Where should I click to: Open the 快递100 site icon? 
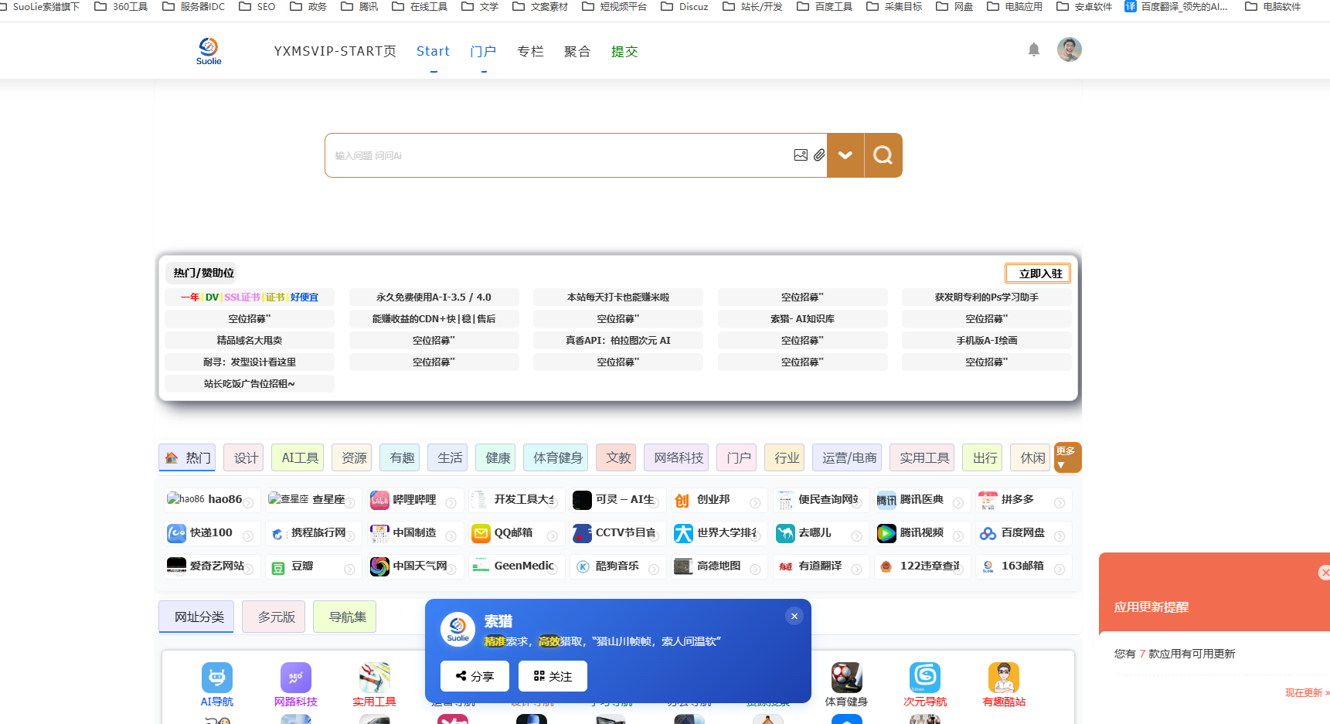click(177, 533)
